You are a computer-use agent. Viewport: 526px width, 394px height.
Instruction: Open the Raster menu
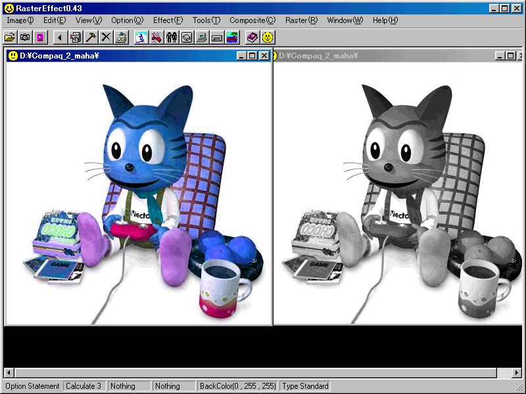302,20
